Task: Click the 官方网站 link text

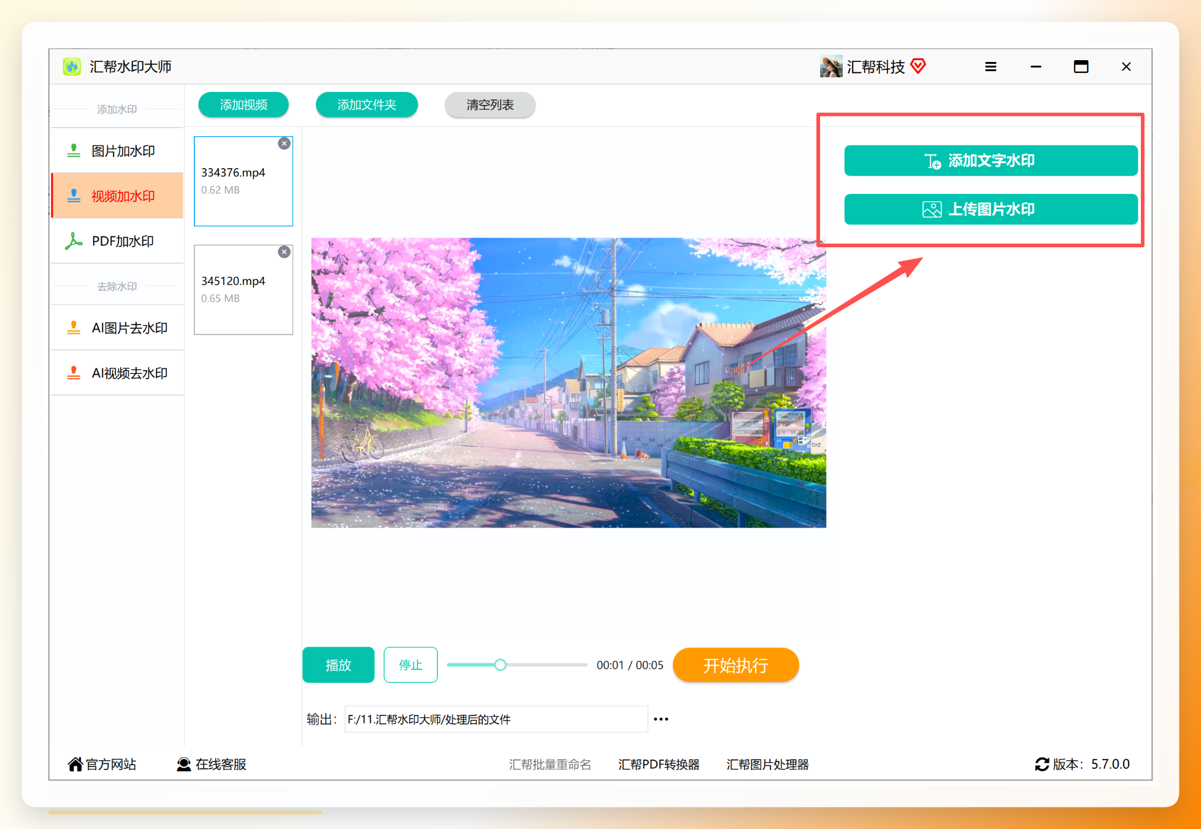Action: point(111,764)
